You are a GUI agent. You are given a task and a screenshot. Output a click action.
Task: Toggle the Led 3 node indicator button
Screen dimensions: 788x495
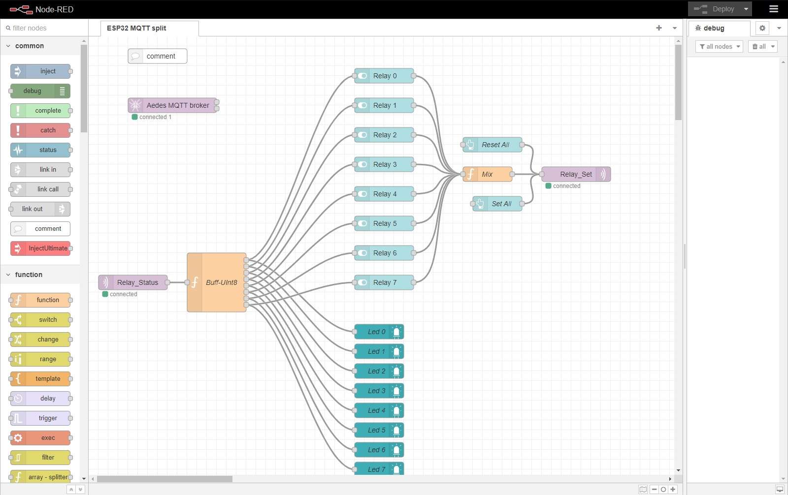(396, 391)
